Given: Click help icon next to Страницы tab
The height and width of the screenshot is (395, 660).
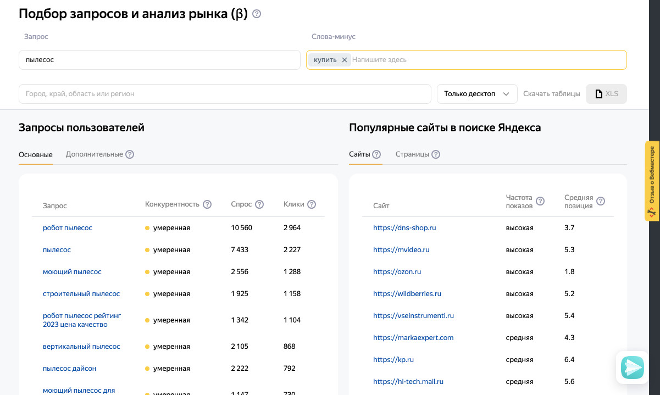Looking at the screenshot, I should tap(436, 154).
